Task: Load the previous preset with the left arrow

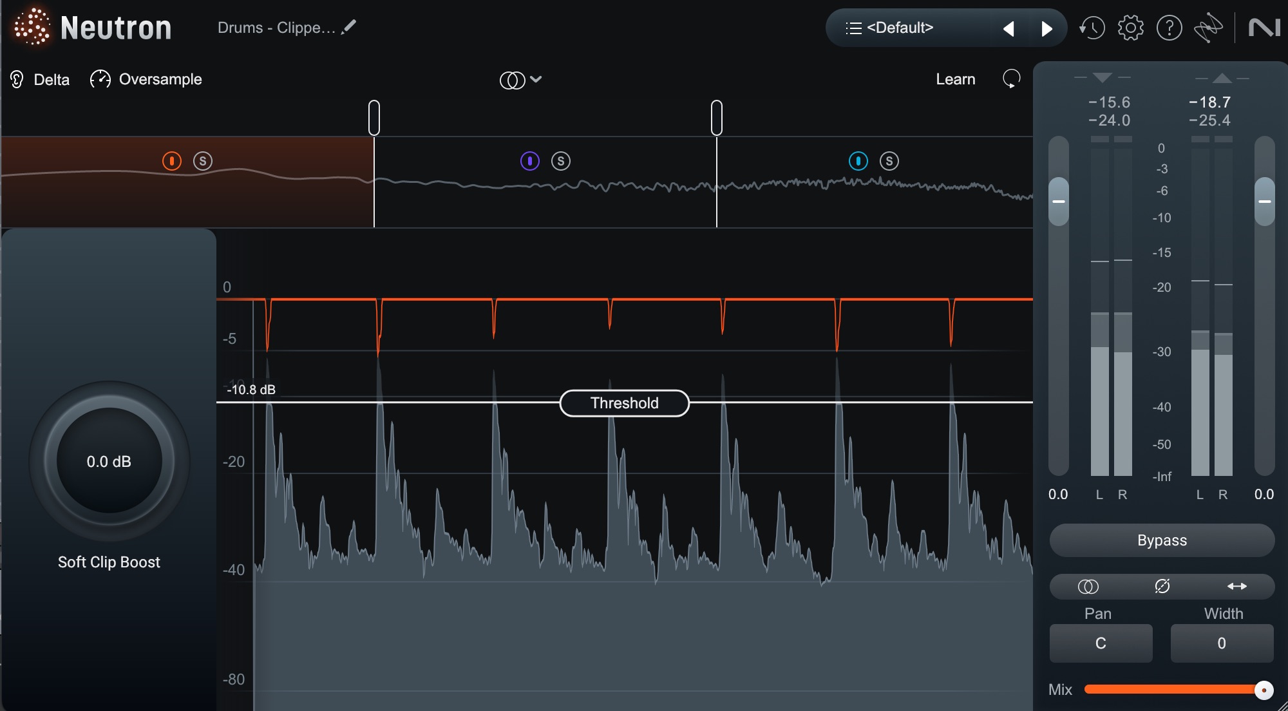Action: tap(1009, 28)
